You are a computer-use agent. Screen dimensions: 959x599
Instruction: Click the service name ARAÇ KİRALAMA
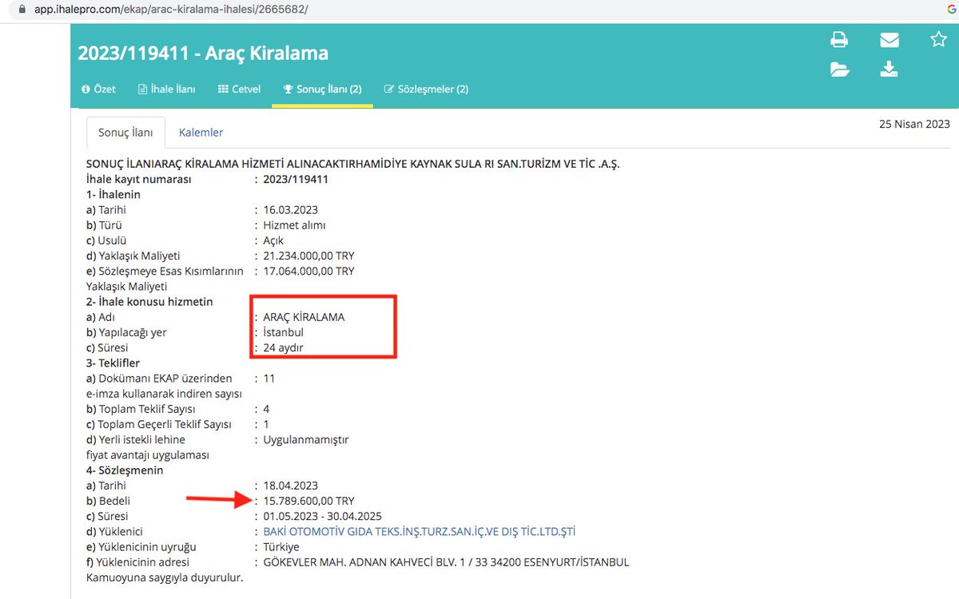point(304,317)
